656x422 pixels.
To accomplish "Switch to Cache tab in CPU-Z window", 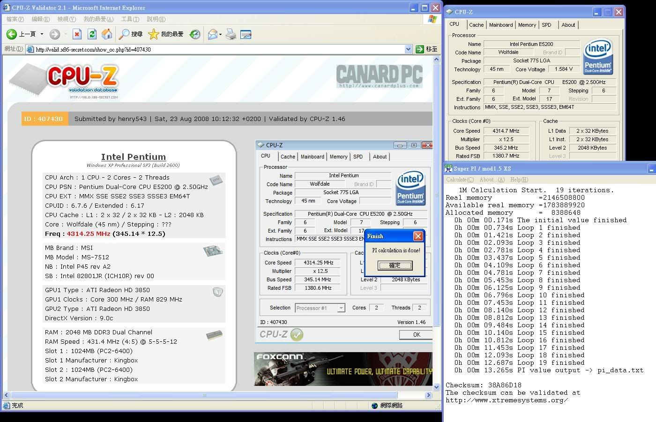I will click(x=476, y=25).
